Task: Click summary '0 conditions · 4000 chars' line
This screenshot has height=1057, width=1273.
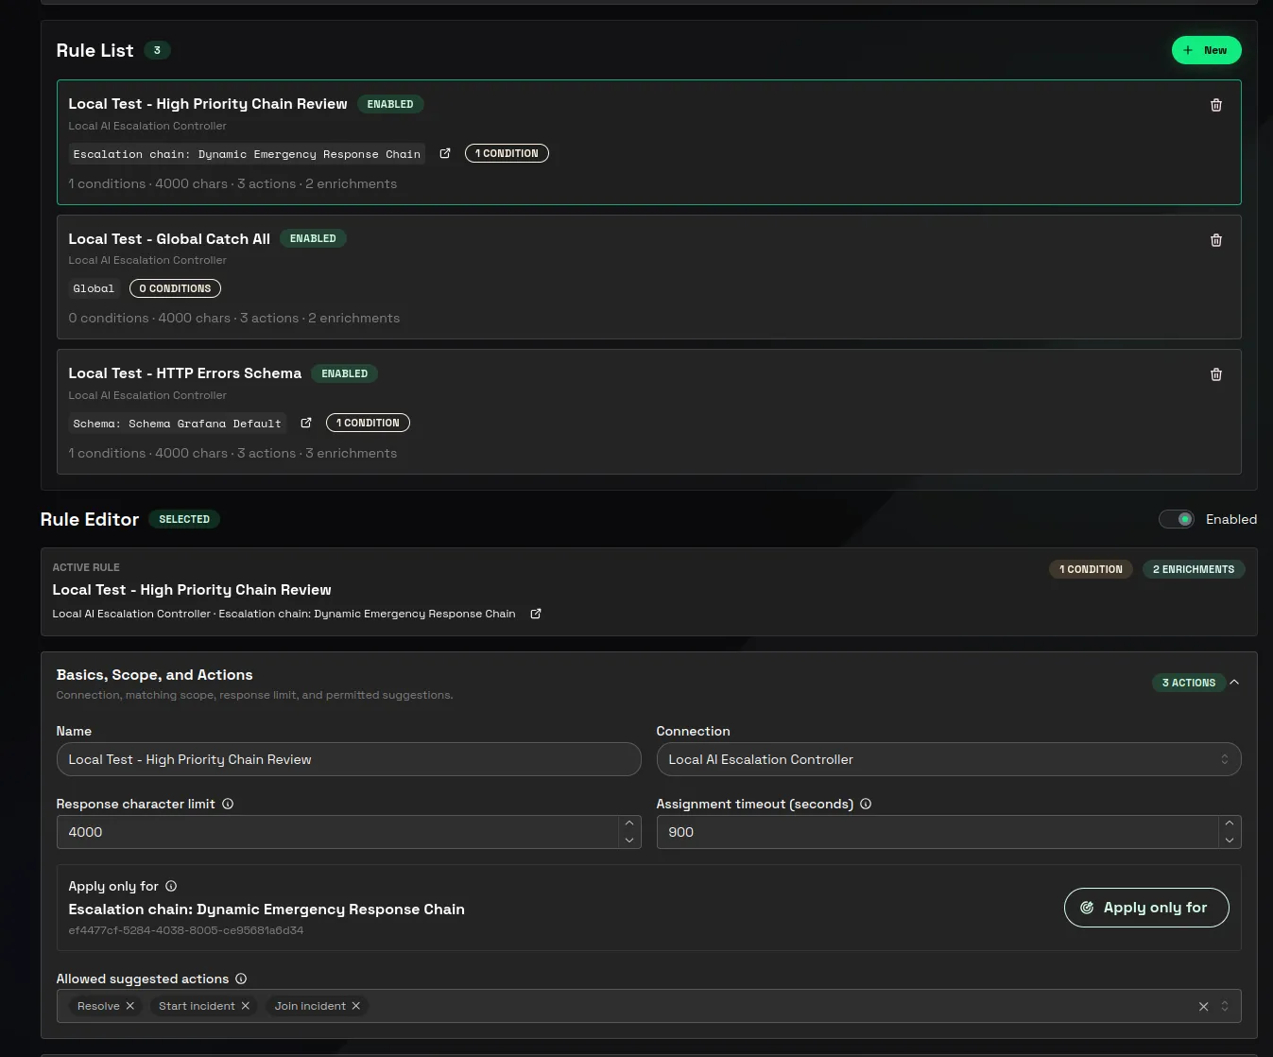Action: (234, 318)
